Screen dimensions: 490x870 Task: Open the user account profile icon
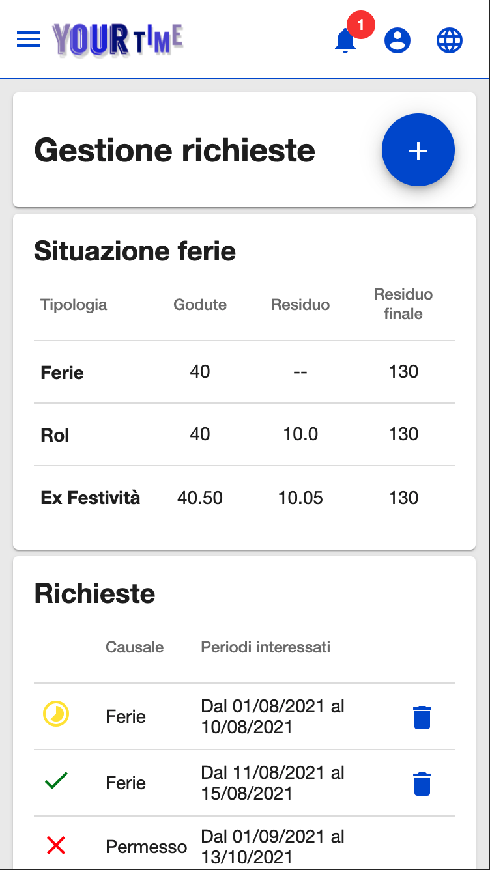[x=397, y=40]
